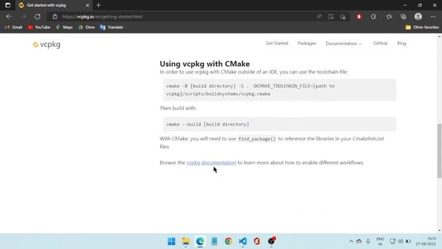Open File Explorer from taskbar
The height and width of the screenshot is (249, 442).
point(186,241)
